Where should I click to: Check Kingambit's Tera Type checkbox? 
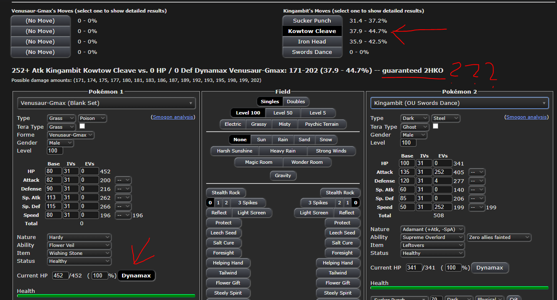pos(435,126)
